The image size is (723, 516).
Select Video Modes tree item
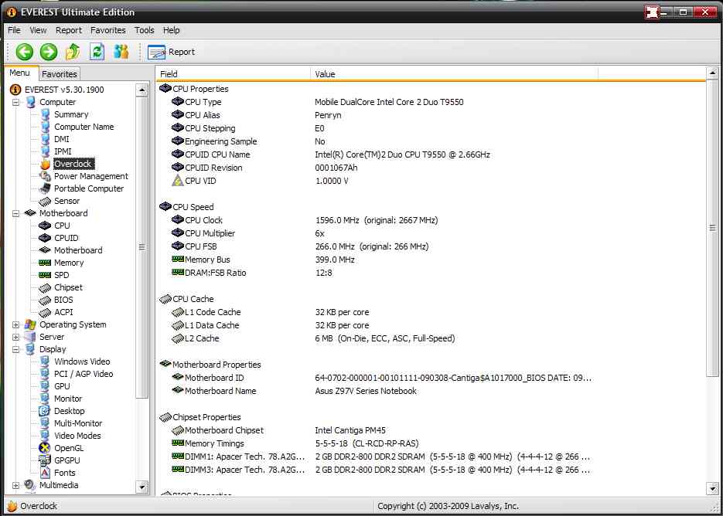tap(77, 436)
